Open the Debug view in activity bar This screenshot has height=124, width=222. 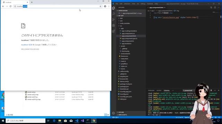coord(113,25)
